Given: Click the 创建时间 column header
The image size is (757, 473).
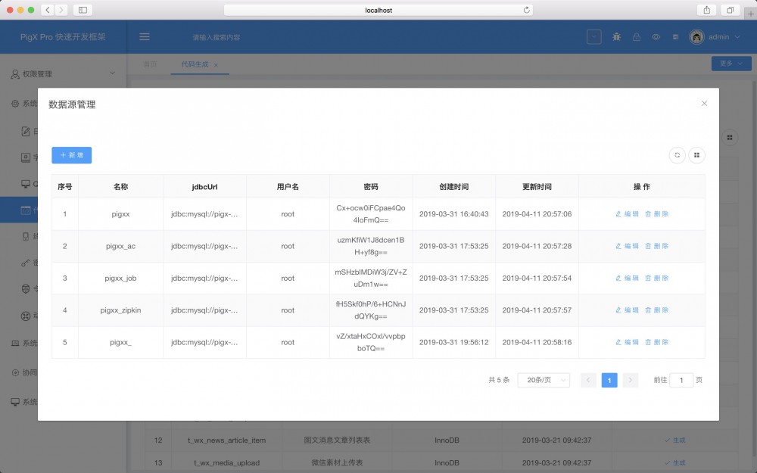Looking at the screenshot, I should pyautogui.click(x=453, y=187).
